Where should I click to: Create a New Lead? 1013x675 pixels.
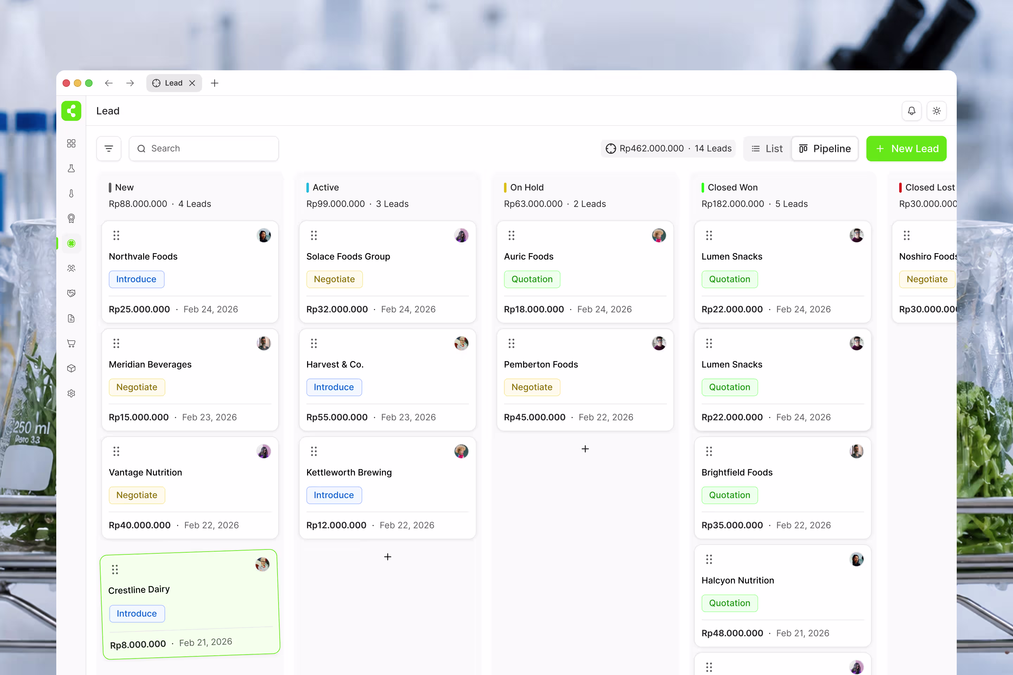point(906,148)
